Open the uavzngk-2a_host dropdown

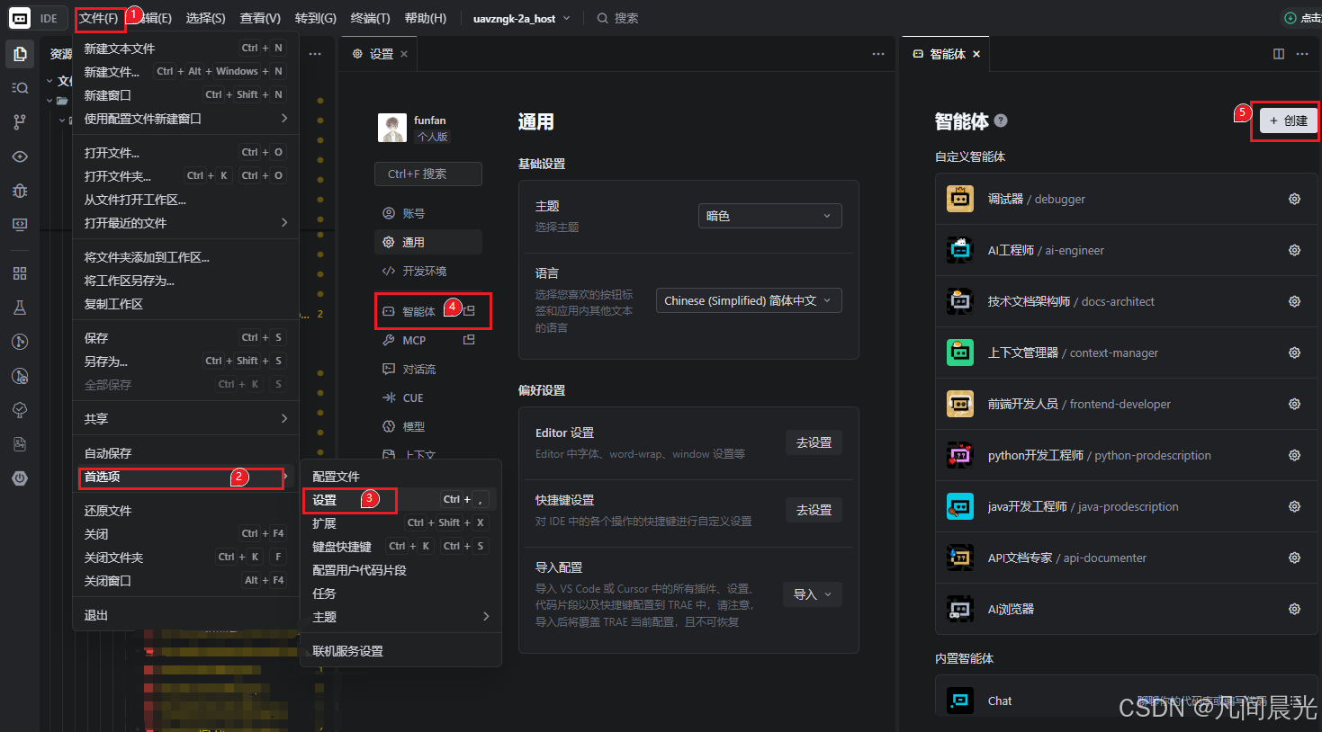522,18
